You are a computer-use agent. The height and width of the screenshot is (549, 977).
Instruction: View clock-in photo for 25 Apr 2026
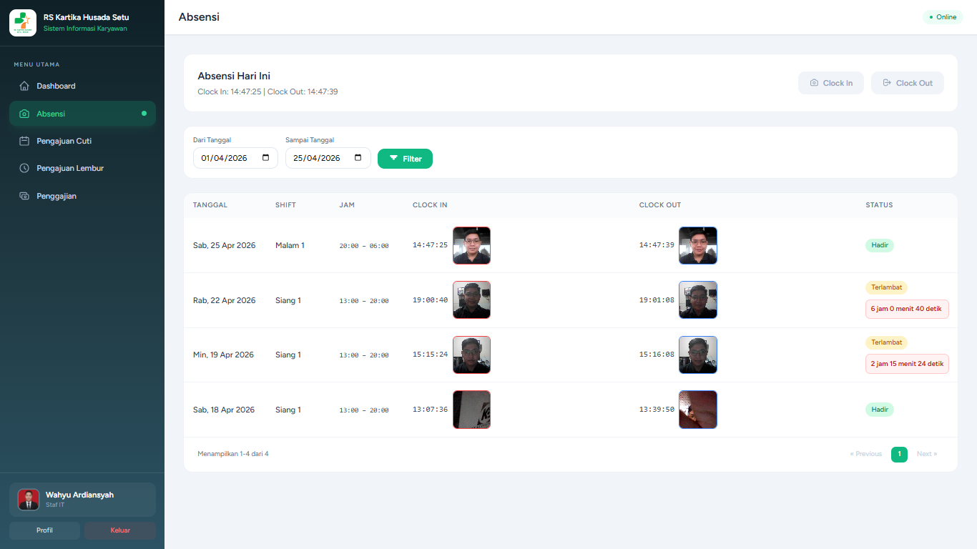click(x=471, y=245)
